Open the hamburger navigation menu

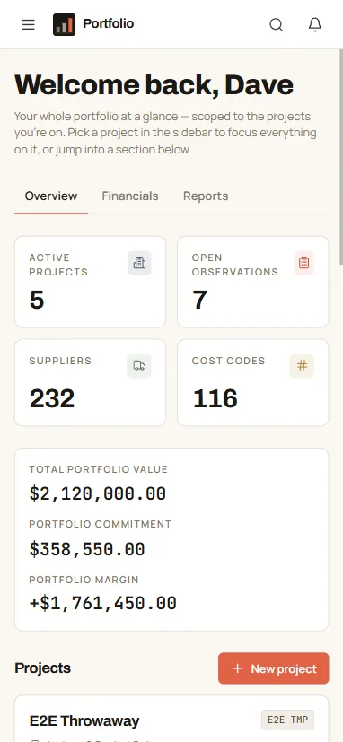(x=29, y=24)
